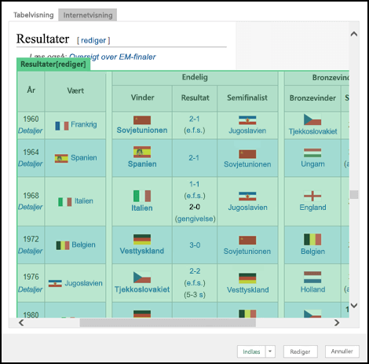Image resolution: width=369 pixels, height=364 pixels.
Task: Open the Detaljer link for 1964
Action: (31, 164)
